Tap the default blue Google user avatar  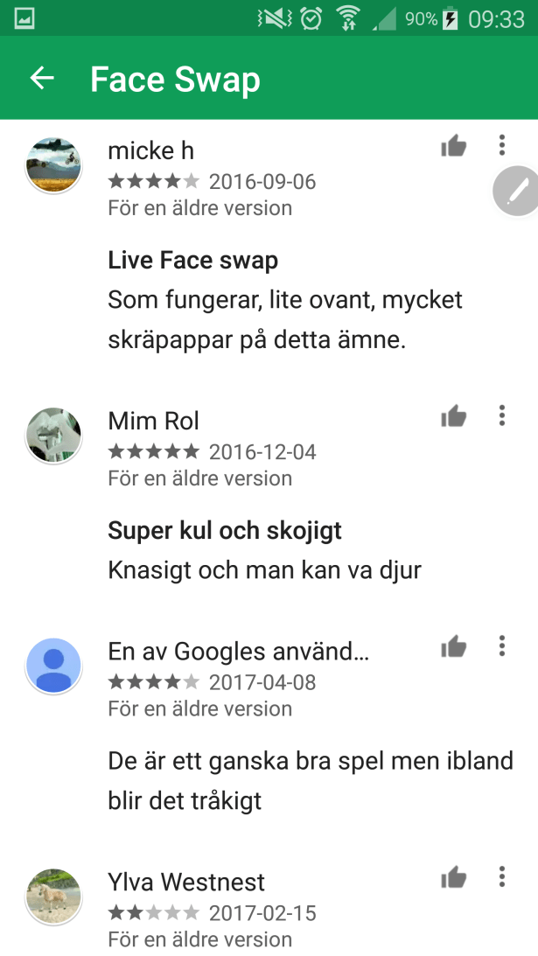pos(53,666)
